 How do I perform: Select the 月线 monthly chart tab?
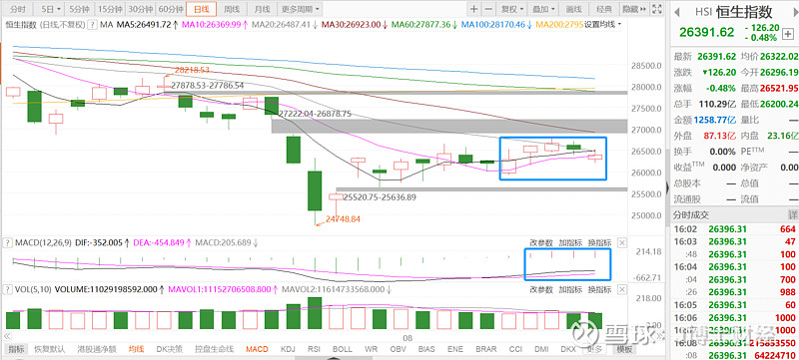(x=263, y=9)
